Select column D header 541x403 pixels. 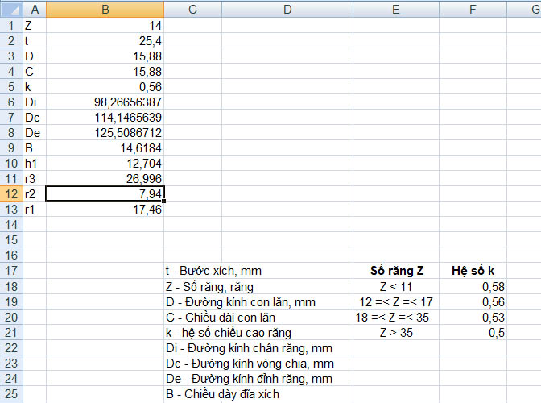(x=287, y=10)
